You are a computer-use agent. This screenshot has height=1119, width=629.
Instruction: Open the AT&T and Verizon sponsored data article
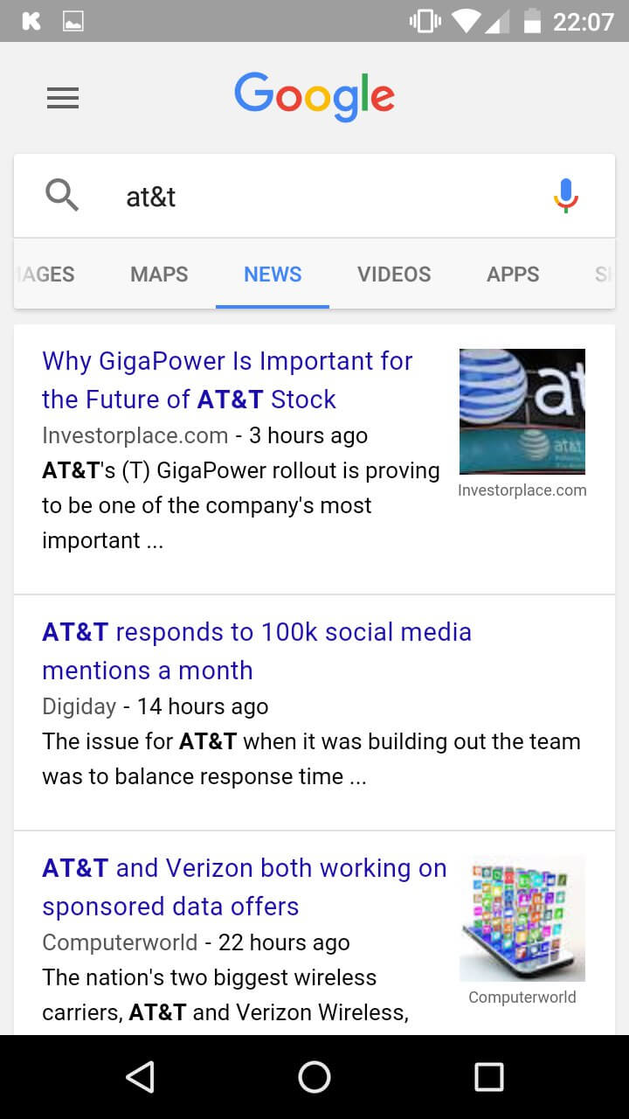(x=244, y=887)
